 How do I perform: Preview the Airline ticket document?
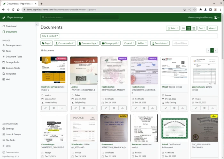(84, 108)
